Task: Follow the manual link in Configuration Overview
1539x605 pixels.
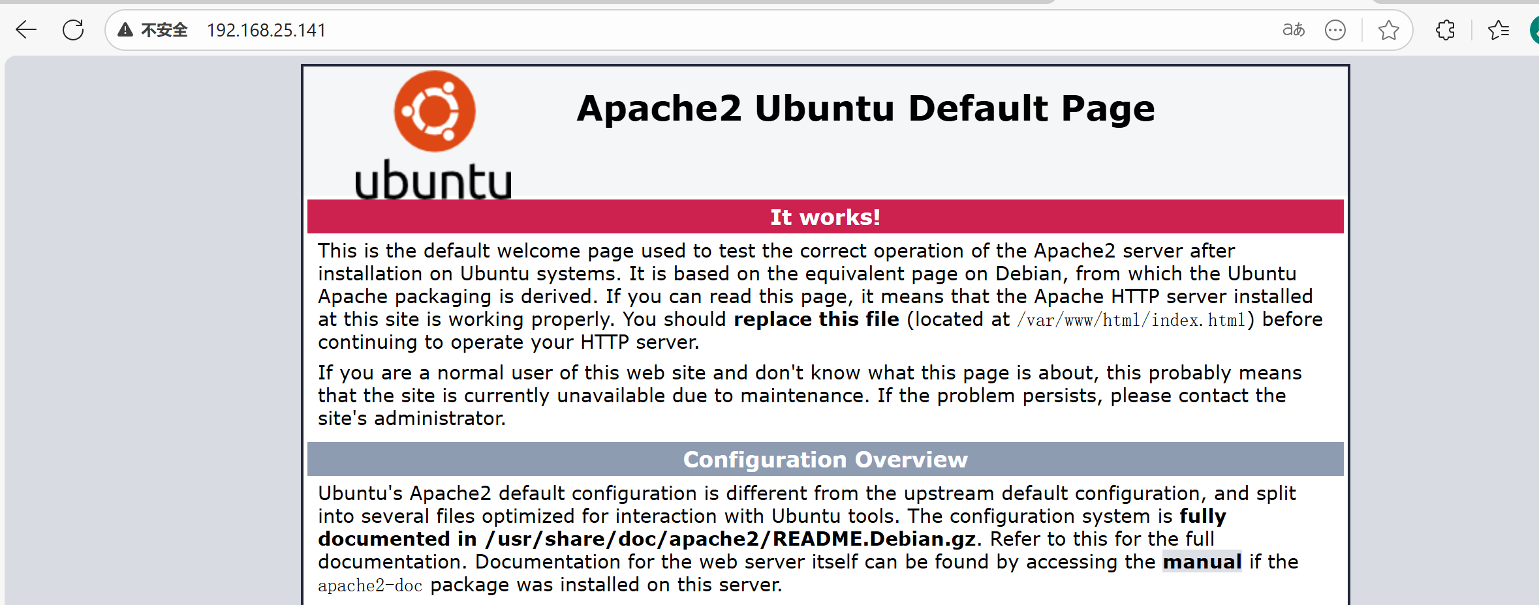Action: [x=1202, y=562]
